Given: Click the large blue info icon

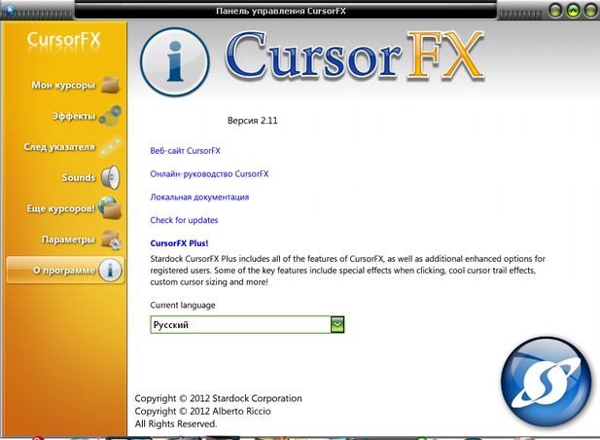Looking at the screenshot, I should [175, 61].
